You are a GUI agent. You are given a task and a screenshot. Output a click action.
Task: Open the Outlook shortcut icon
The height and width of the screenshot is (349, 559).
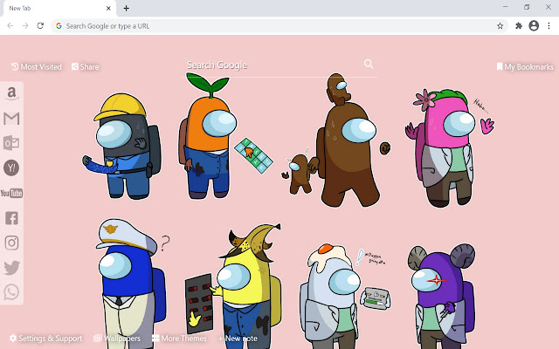pos(11,143)
